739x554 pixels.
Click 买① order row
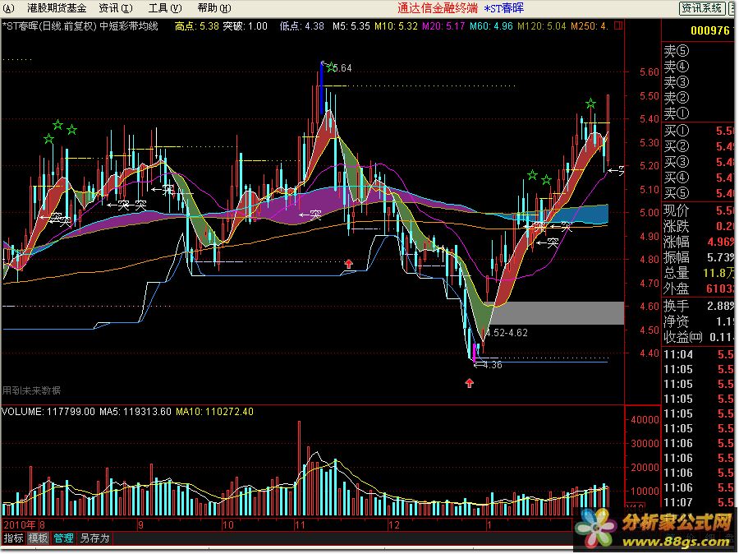pos(699,131)
